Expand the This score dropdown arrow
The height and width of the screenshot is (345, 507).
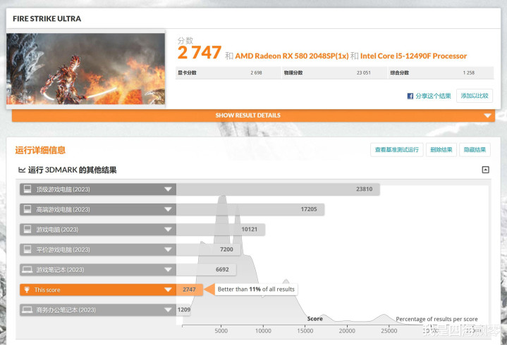click(x=168, y=290)
